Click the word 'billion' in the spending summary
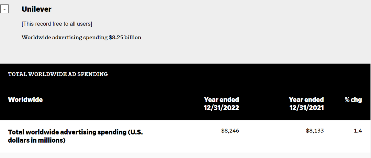Screen dimensions: 371x158 pos(133,37)
